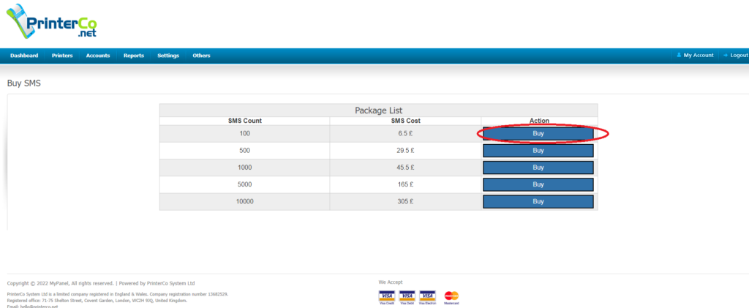This screenshot has width=749, height=308.
Task: Click the arrow icon beside Logout
Action: [x=726, y=56]
